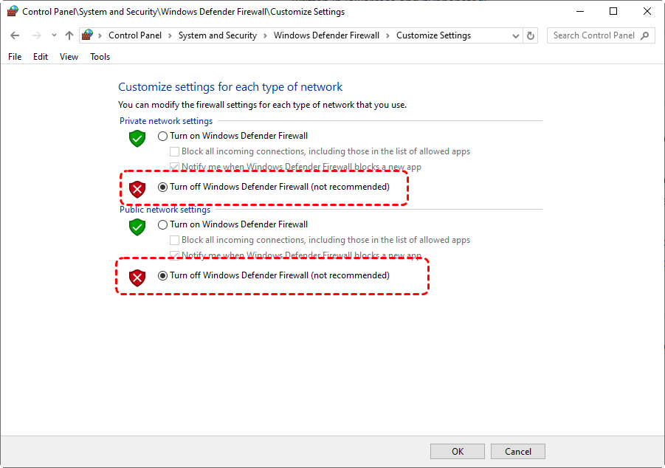The width and height of the screenshot is (665, 468).
Task: Turn on Windows Defender Firewall for private network
Action: click(163, 136)
